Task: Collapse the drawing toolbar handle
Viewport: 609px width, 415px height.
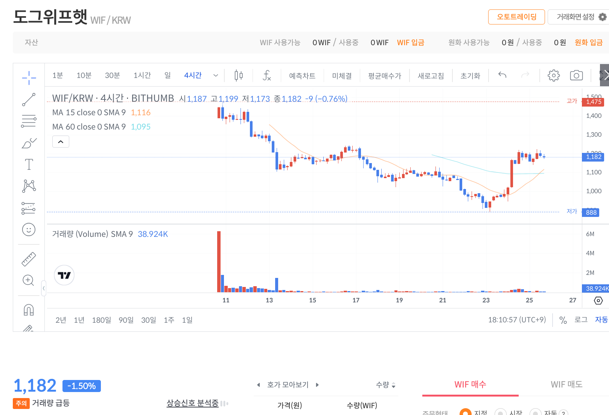Action: point(44,288)
